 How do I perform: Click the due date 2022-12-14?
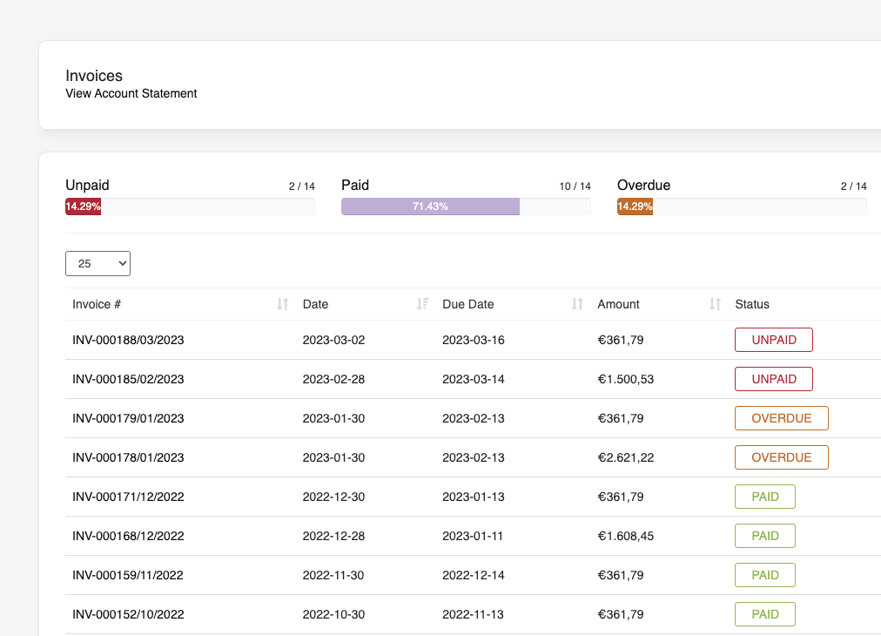click(474, 575)
